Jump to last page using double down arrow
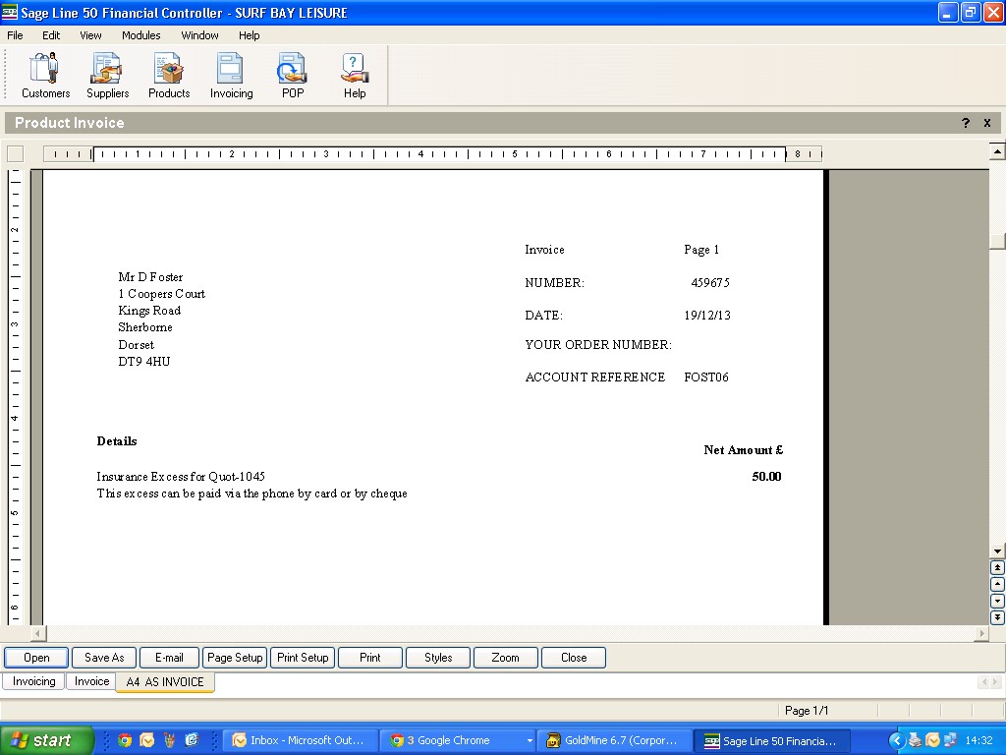The image size is (1006, 755). click(997, 617)
